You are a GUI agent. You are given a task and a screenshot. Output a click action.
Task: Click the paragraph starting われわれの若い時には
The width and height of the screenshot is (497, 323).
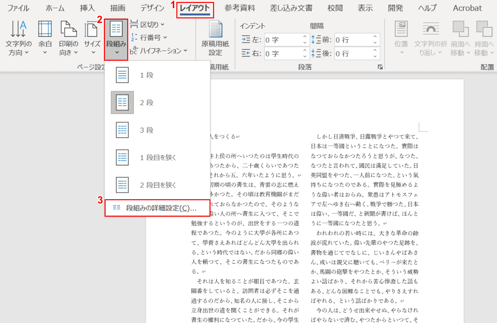[365, 267]
